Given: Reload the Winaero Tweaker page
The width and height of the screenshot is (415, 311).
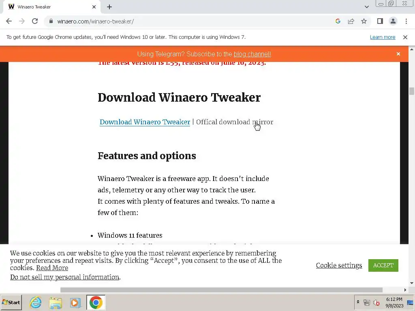Looking at the screenshot, I should pos(35,21).
